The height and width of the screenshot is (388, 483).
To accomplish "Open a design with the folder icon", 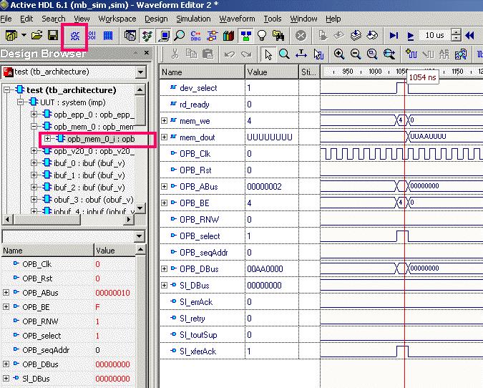I will (x=37, y=36).
